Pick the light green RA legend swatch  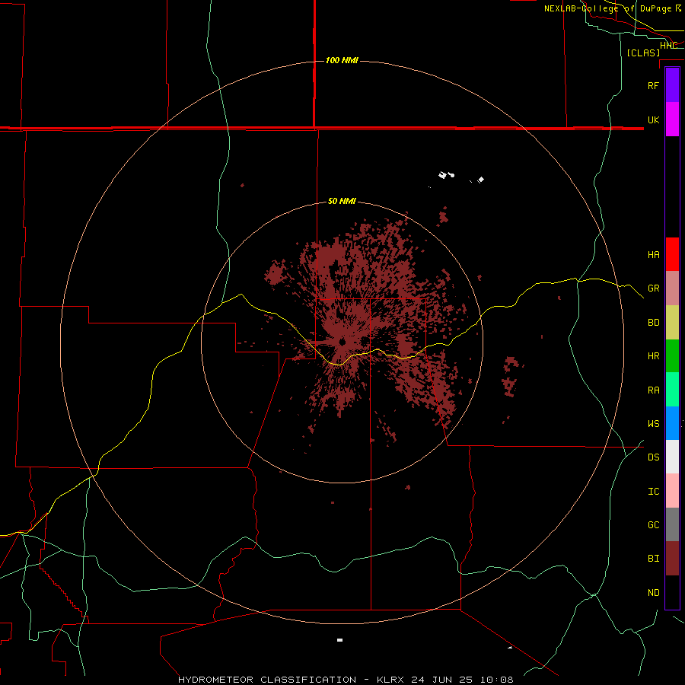pyautogui.click(x=672, y=390)
